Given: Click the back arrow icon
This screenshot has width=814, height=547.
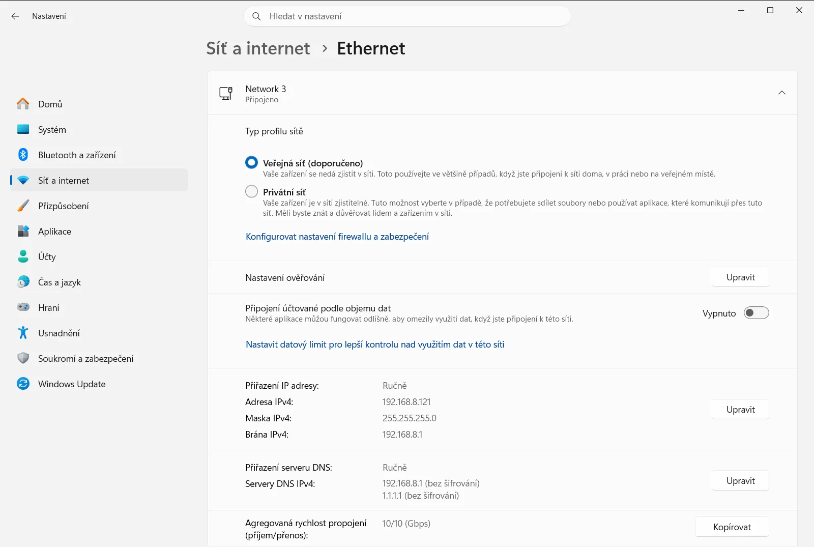Looking at the screenshot, I should click(15, 16).
